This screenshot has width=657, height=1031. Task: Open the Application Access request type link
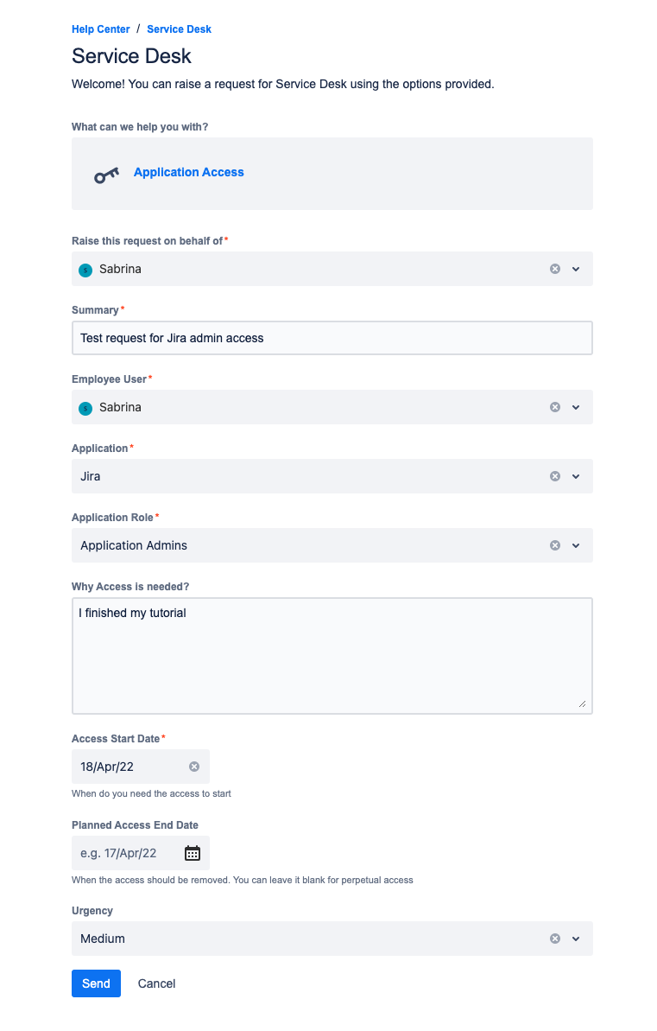pos(188,172)
